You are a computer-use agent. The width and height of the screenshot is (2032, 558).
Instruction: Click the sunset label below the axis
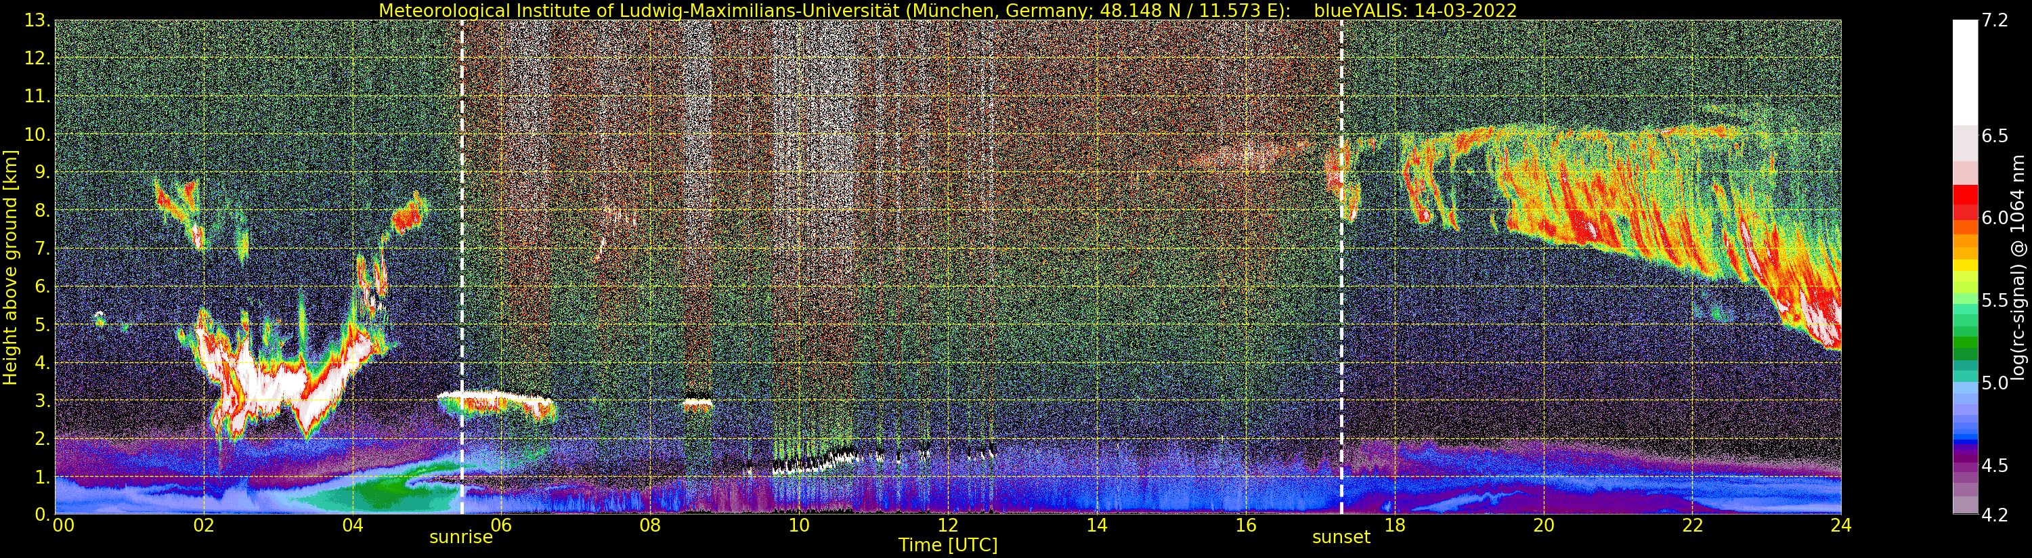[1341, 538]
